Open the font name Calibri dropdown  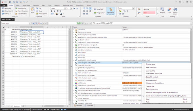pyautogui.click(x=65, y=8)
